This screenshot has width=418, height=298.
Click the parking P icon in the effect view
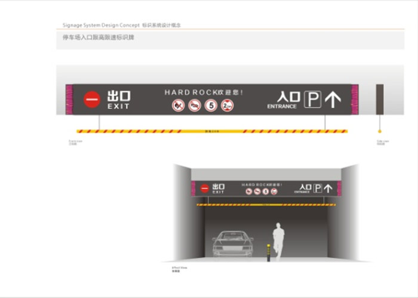click(x=318, y=188)
